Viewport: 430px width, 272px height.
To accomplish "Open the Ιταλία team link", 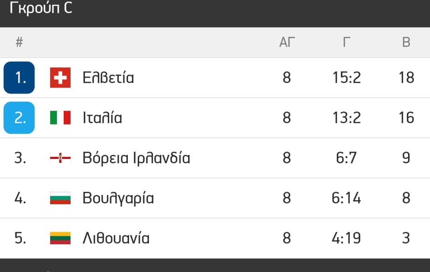I will [102, 118].
